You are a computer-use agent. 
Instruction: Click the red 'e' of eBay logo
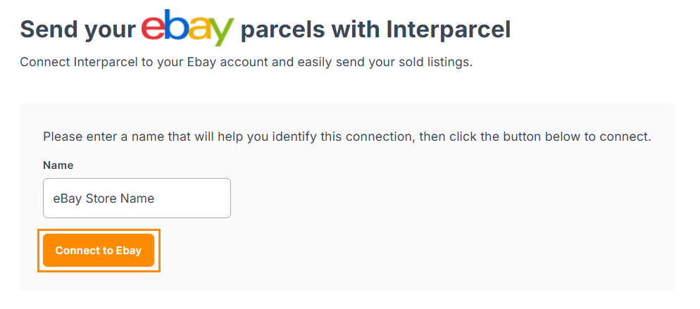(x=153, y=27)
